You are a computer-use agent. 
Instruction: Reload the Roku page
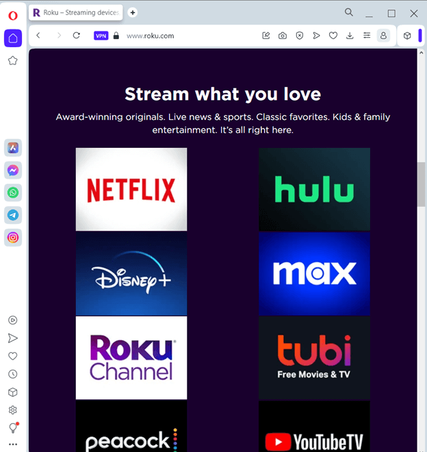(x=77, y=36)
